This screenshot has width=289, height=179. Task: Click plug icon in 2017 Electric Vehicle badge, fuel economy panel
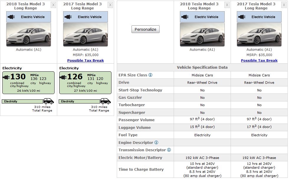68,17
